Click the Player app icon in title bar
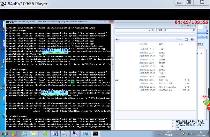The width and height of the screenshot is (210, 137). click(x=3, y=3)
